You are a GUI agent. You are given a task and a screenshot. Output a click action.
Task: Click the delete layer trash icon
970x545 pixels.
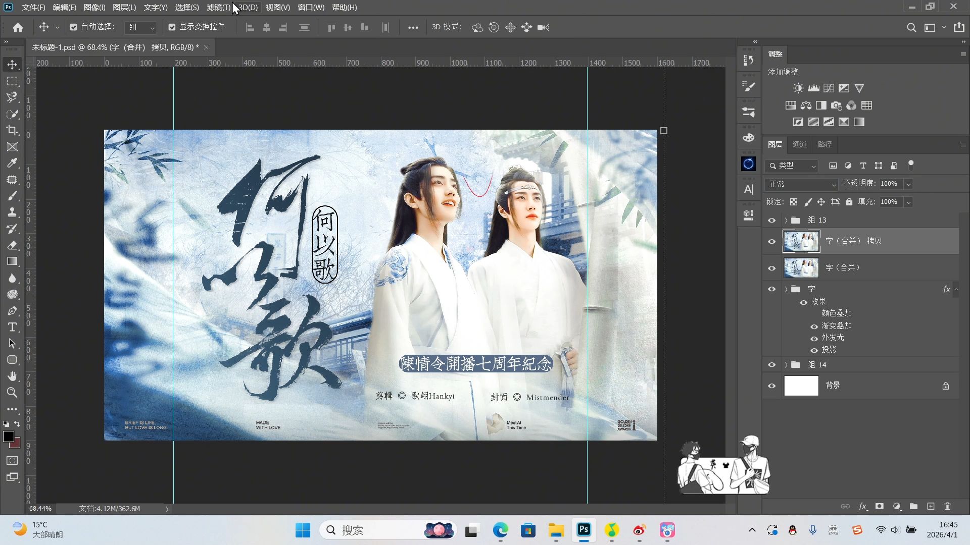pos(948,506)
